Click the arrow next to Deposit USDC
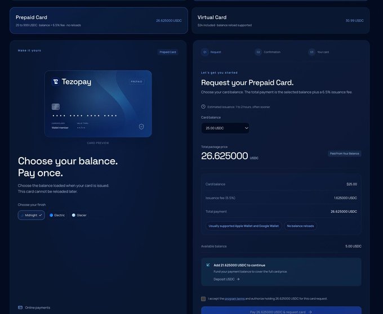The width and height of the screenshot is (383, 314). 238,279
